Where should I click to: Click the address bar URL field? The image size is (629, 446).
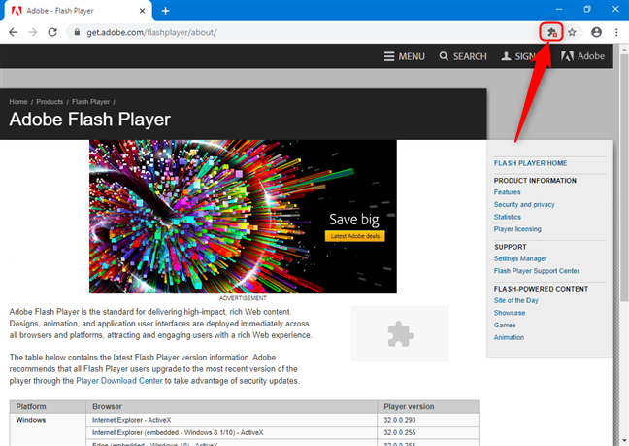click(305, 32)
